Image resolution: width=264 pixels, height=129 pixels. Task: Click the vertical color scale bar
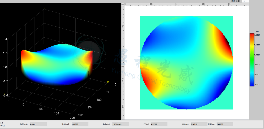coord(252,60)
